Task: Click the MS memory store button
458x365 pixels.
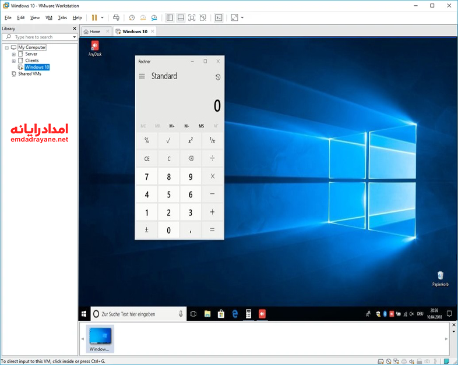Action: click(x=201, y=126)
